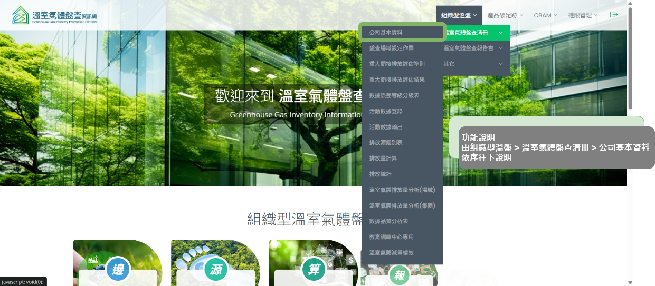The image size is (655, 286).
Task: Expand the 產品碳足跡 menu
Action: pos(505,15)
